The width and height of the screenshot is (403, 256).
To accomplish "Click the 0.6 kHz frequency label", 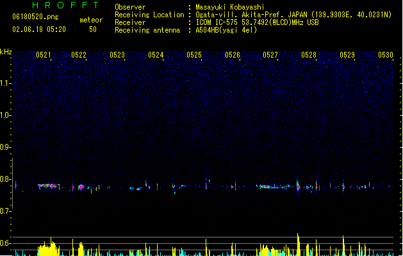I will (5, 243).
